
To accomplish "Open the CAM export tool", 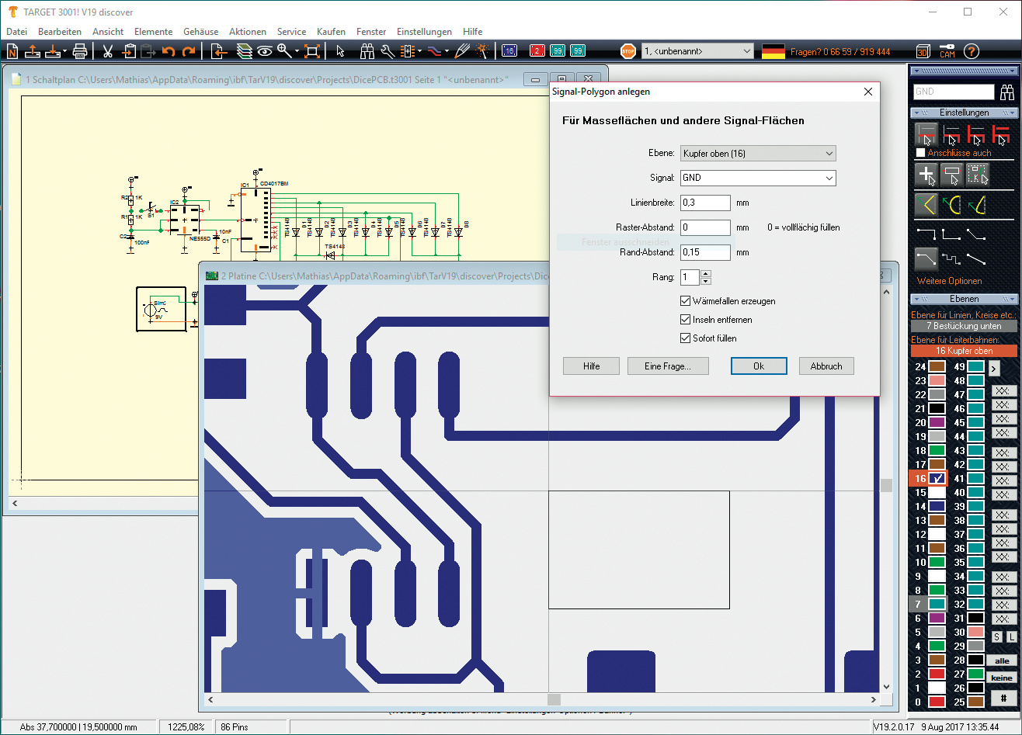I will [x=947, y=52].
